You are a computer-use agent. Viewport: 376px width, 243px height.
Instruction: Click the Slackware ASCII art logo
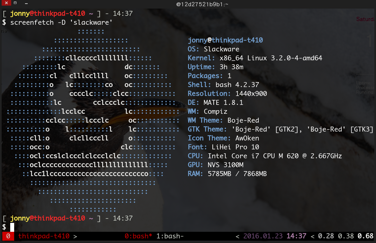tap(93, 120)
